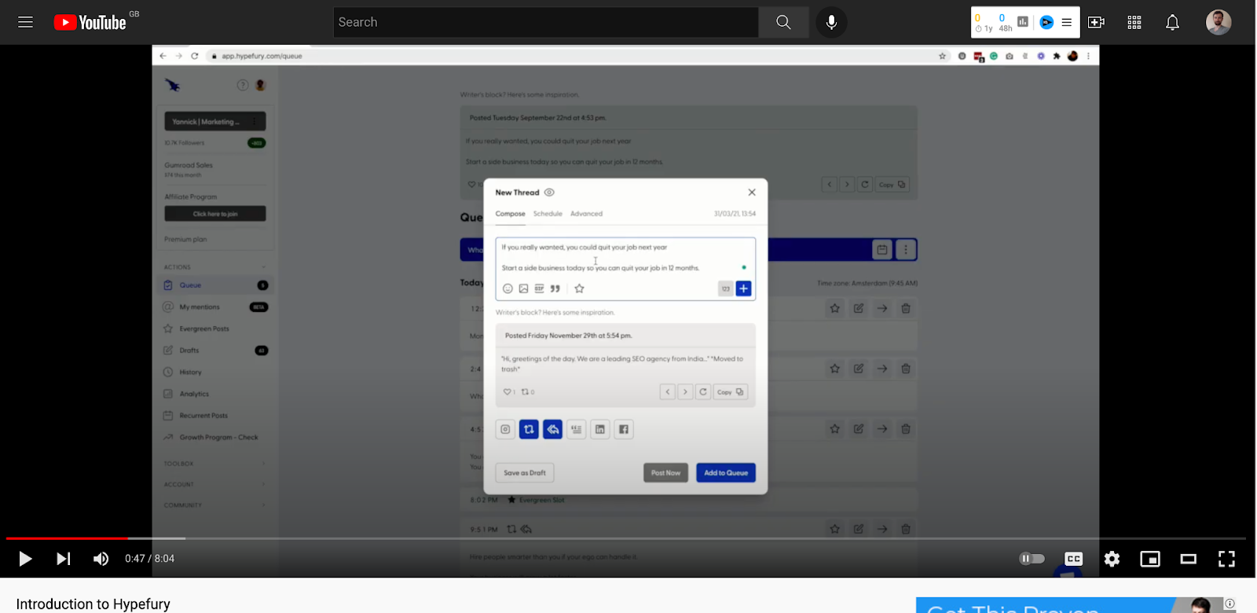Viewport: 1257px width, 613px height.
Task: Toggle closed captions on the player
Action: [x=1074, y=559]
